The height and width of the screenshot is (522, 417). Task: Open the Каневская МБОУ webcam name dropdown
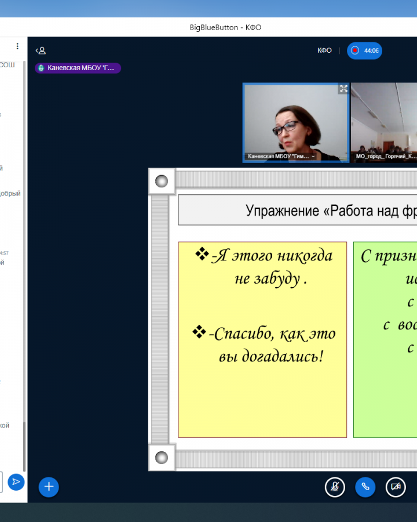pyautogui.click(x=281, y=157)
